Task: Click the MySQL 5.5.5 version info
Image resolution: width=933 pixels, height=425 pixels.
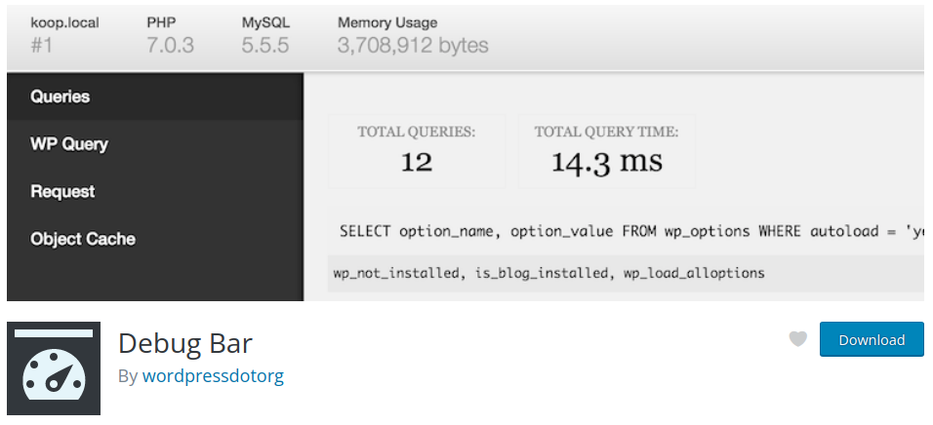Action: click(265, 35)
